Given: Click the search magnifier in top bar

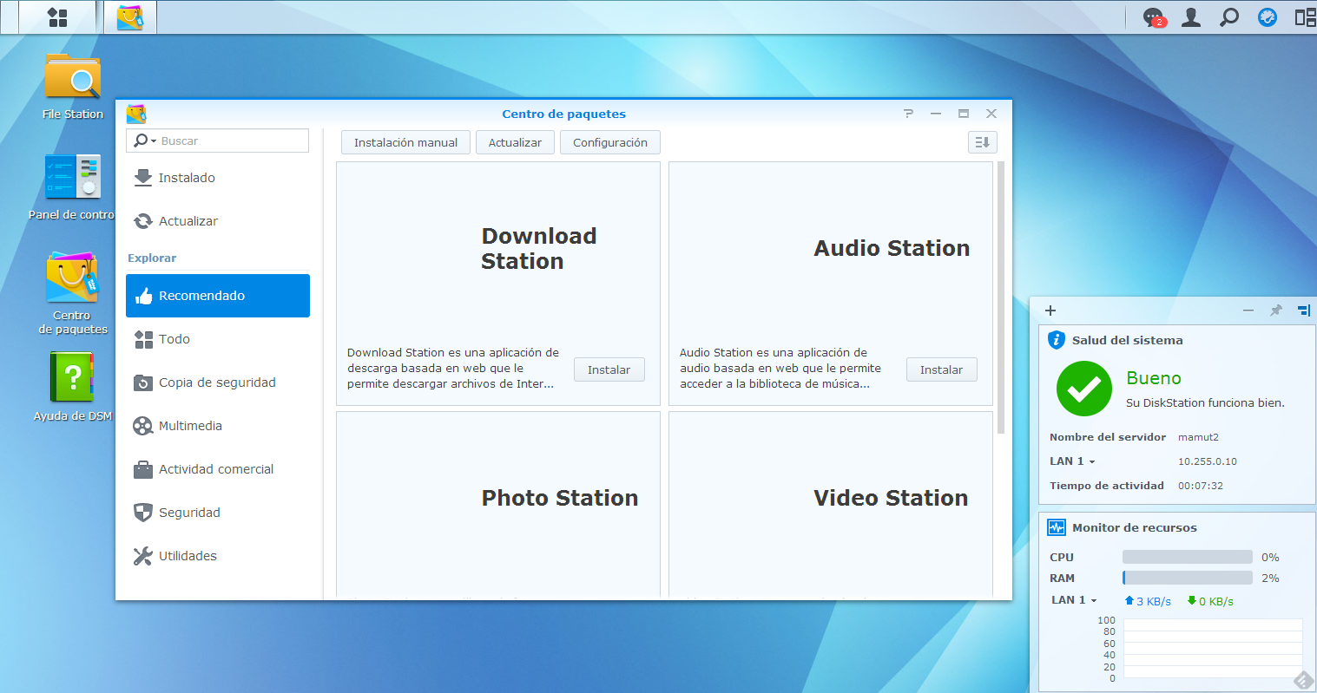Looking at the screenshot, I should click(1229, 17).
